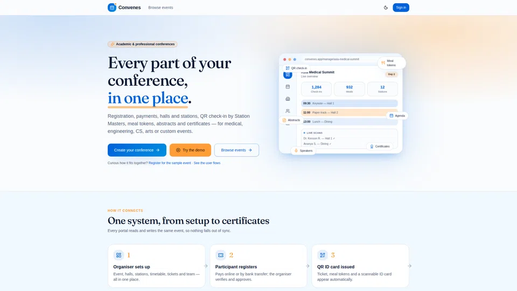Image resolution: width=517 pixels, height=291 pixels.
Task: Click the QR ID card issued title
Action: tap(336, 267)
